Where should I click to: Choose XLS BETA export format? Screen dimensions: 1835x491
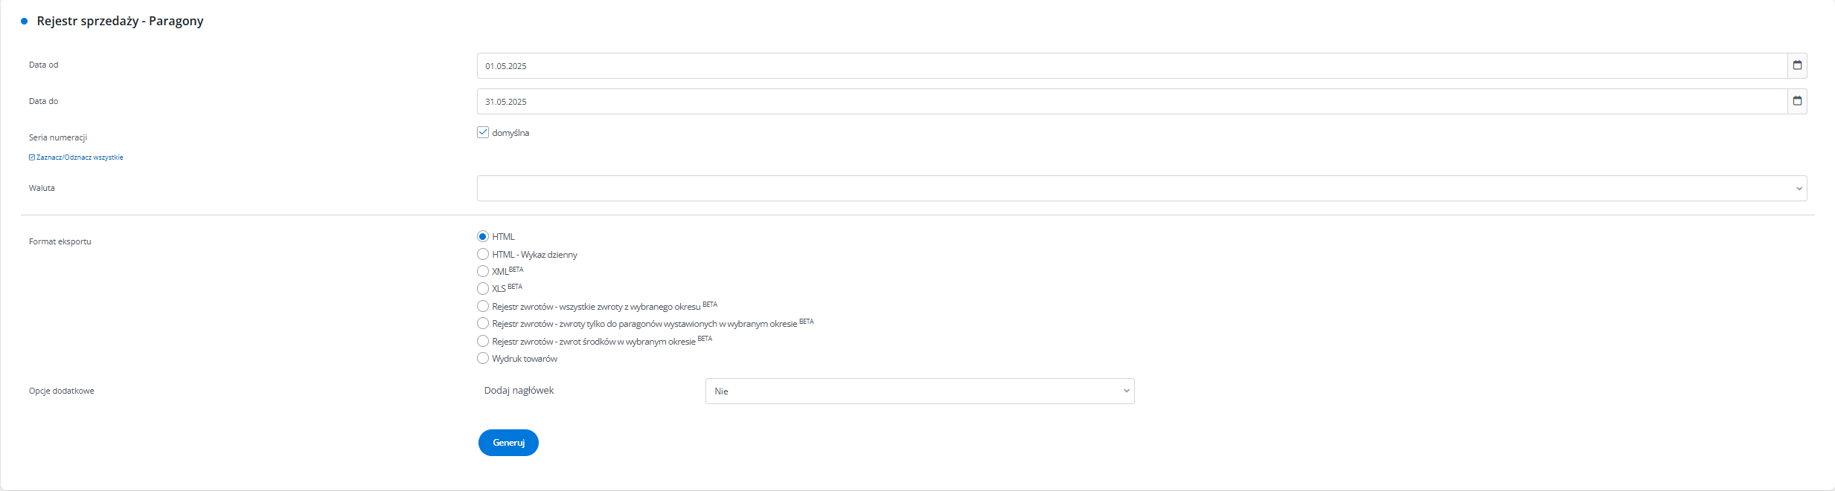click(483, 288)
